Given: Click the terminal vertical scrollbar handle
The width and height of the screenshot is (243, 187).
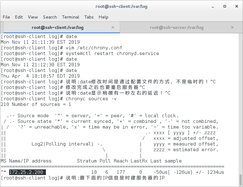Looking at the screenshot, I should coord(240,180).
